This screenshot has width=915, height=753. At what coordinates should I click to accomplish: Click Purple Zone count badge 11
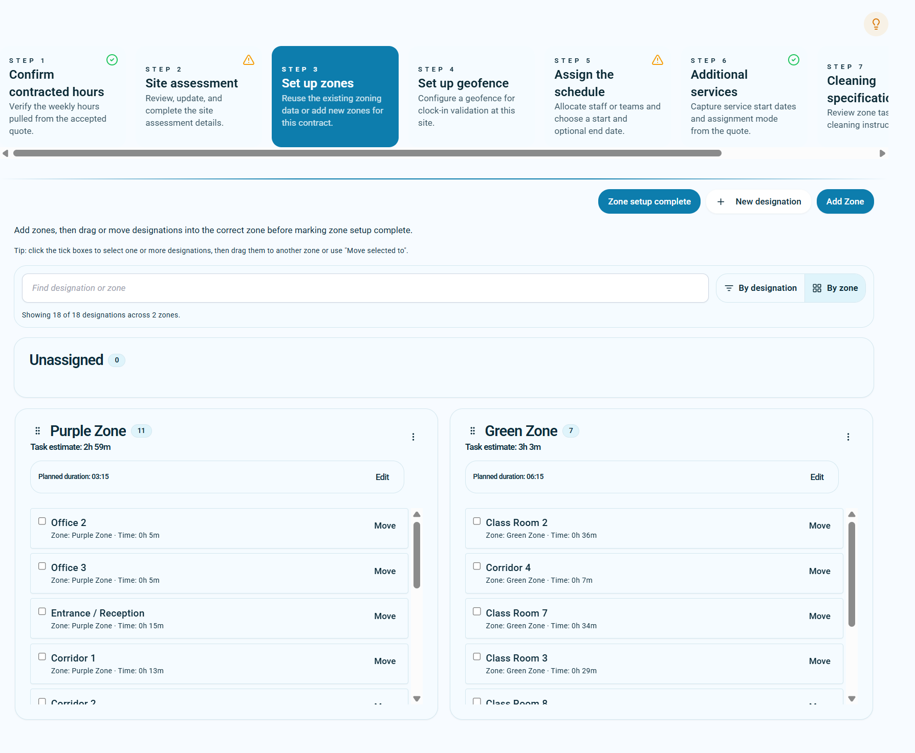tap(141, 431)
